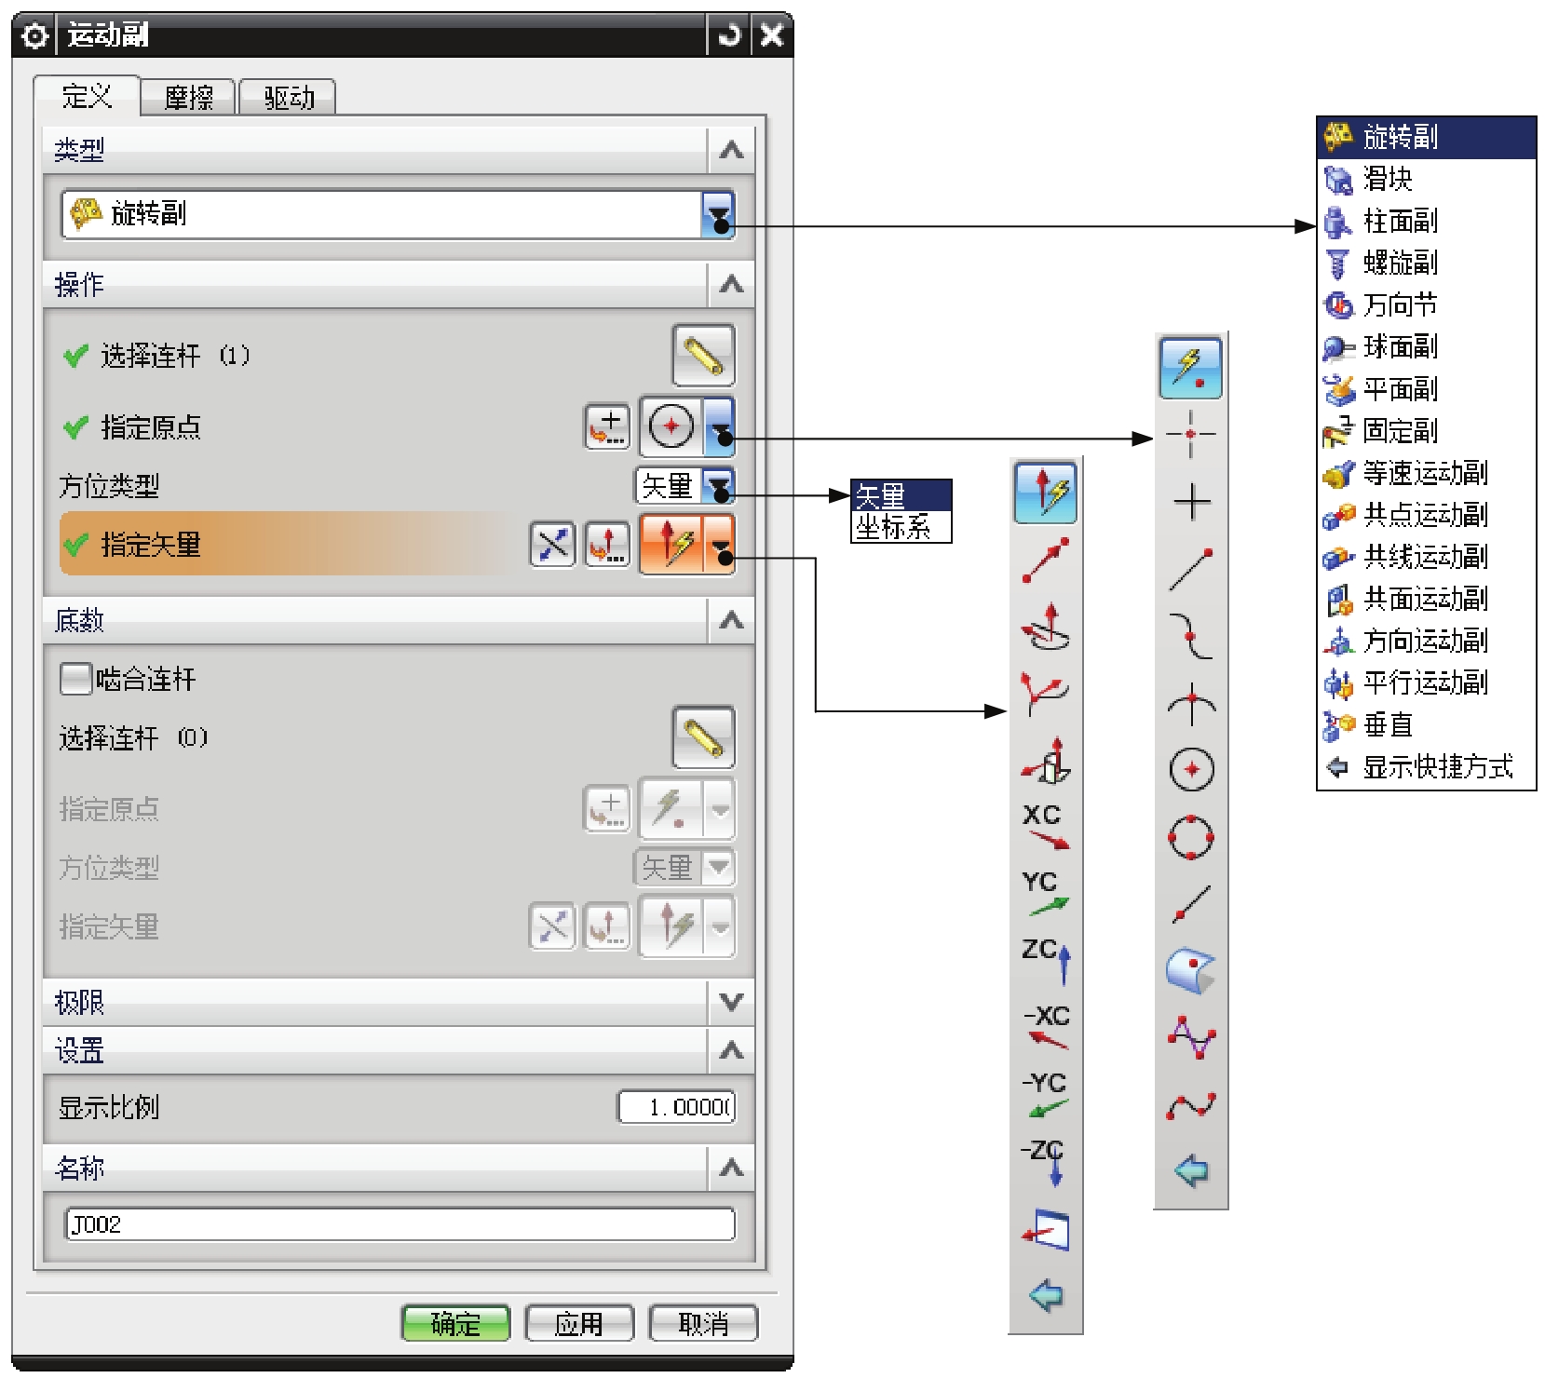1545x1378 pixels.
Task: Choose 滑块 from the joint type list
Action: 1426,179
